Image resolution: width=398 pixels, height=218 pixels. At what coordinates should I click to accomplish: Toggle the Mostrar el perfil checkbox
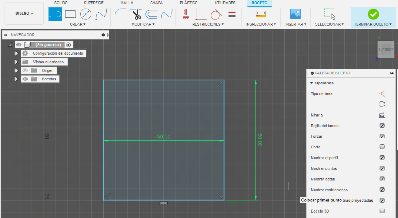tap(382, 158)
